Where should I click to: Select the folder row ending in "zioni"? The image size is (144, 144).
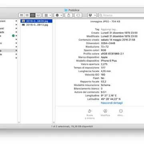pos(9,21)
